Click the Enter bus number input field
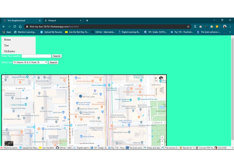Viewport: 234px width, 167px height. (x=36, y=56)
